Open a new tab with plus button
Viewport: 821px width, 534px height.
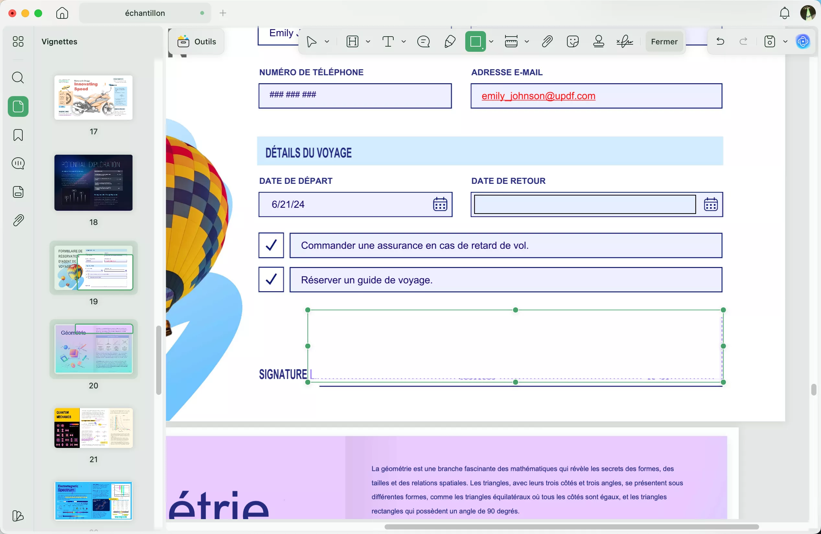pyautogui.click(x=223, y=13)
